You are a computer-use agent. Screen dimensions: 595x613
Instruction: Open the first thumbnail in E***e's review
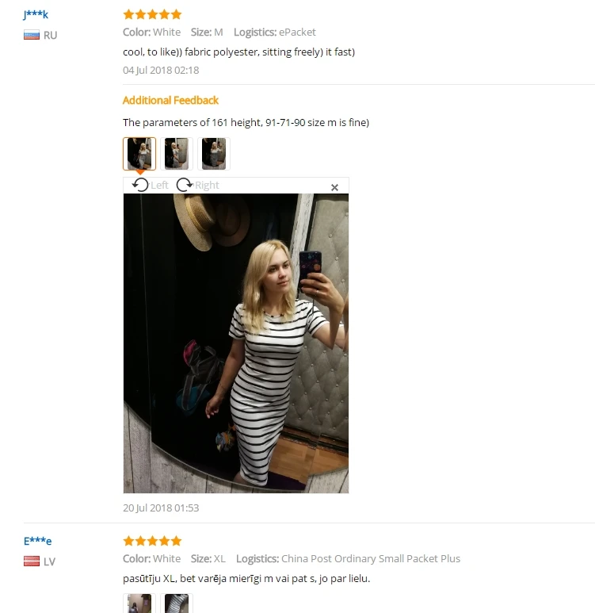139,603
